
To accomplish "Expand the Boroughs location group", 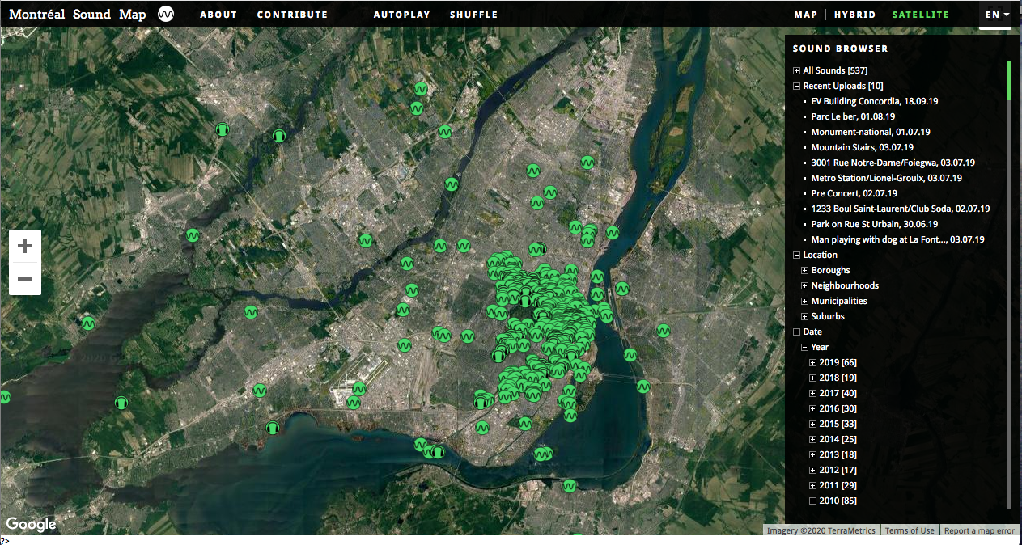I will pos(805,271).
